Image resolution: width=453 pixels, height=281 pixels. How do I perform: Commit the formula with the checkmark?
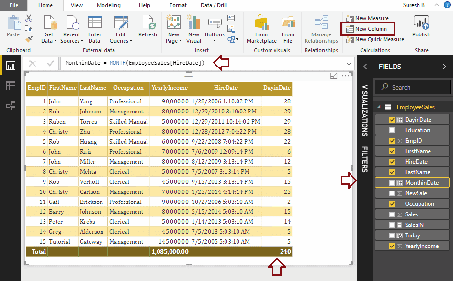click(x=50, y=63)
